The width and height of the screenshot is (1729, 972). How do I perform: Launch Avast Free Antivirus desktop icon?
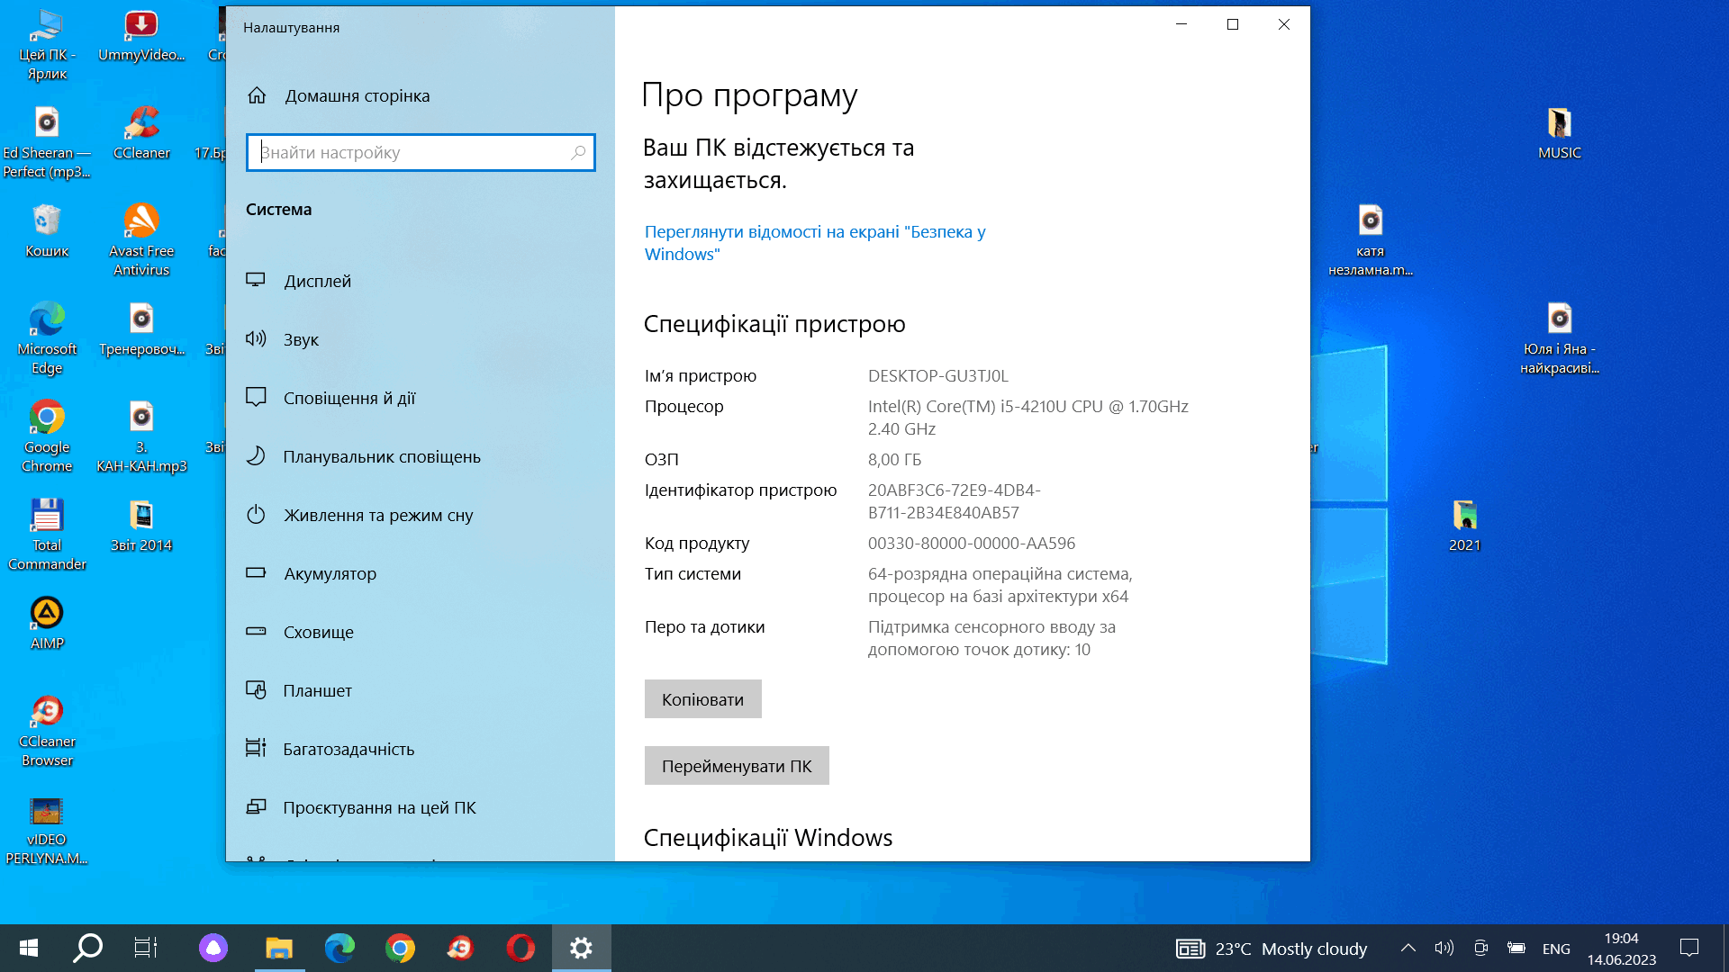pos(141,239)
